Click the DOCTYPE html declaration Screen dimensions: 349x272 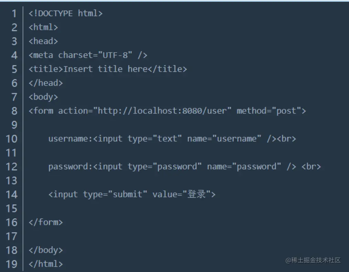pyautogui.click(x=66, y=13)
